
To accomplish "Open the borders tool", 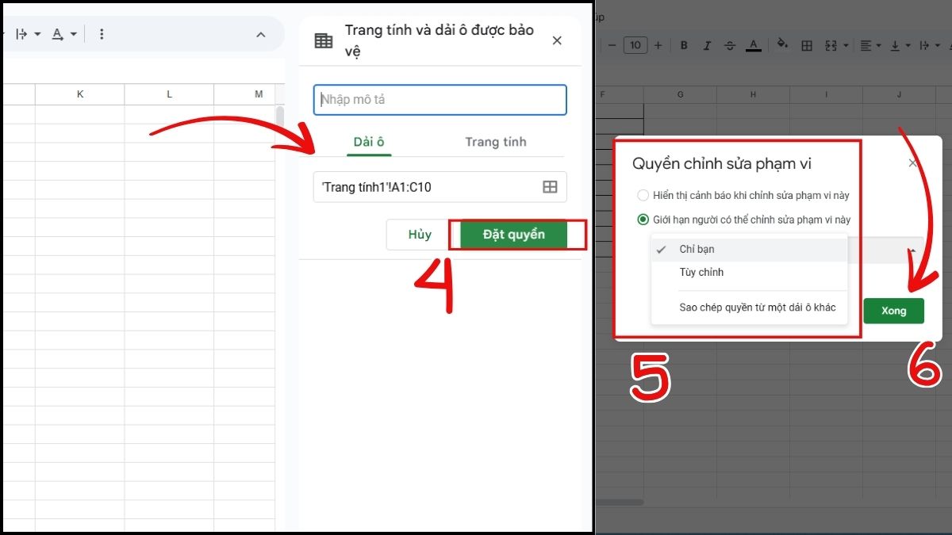I will tap(805, 45).
